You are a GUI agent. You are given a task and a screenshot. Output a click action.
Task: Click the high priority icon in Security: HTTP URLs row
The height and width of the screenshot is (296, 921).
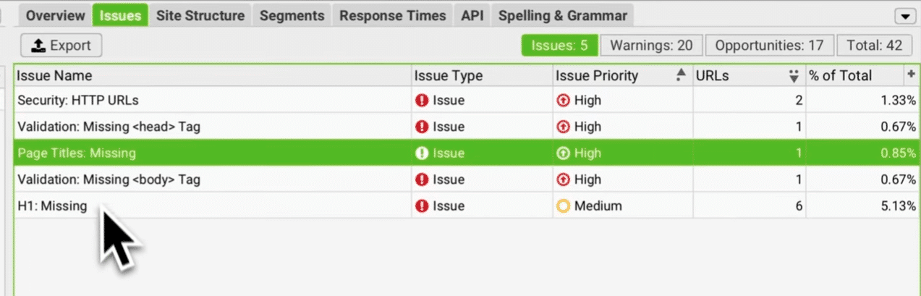click(x=563, y=101)
